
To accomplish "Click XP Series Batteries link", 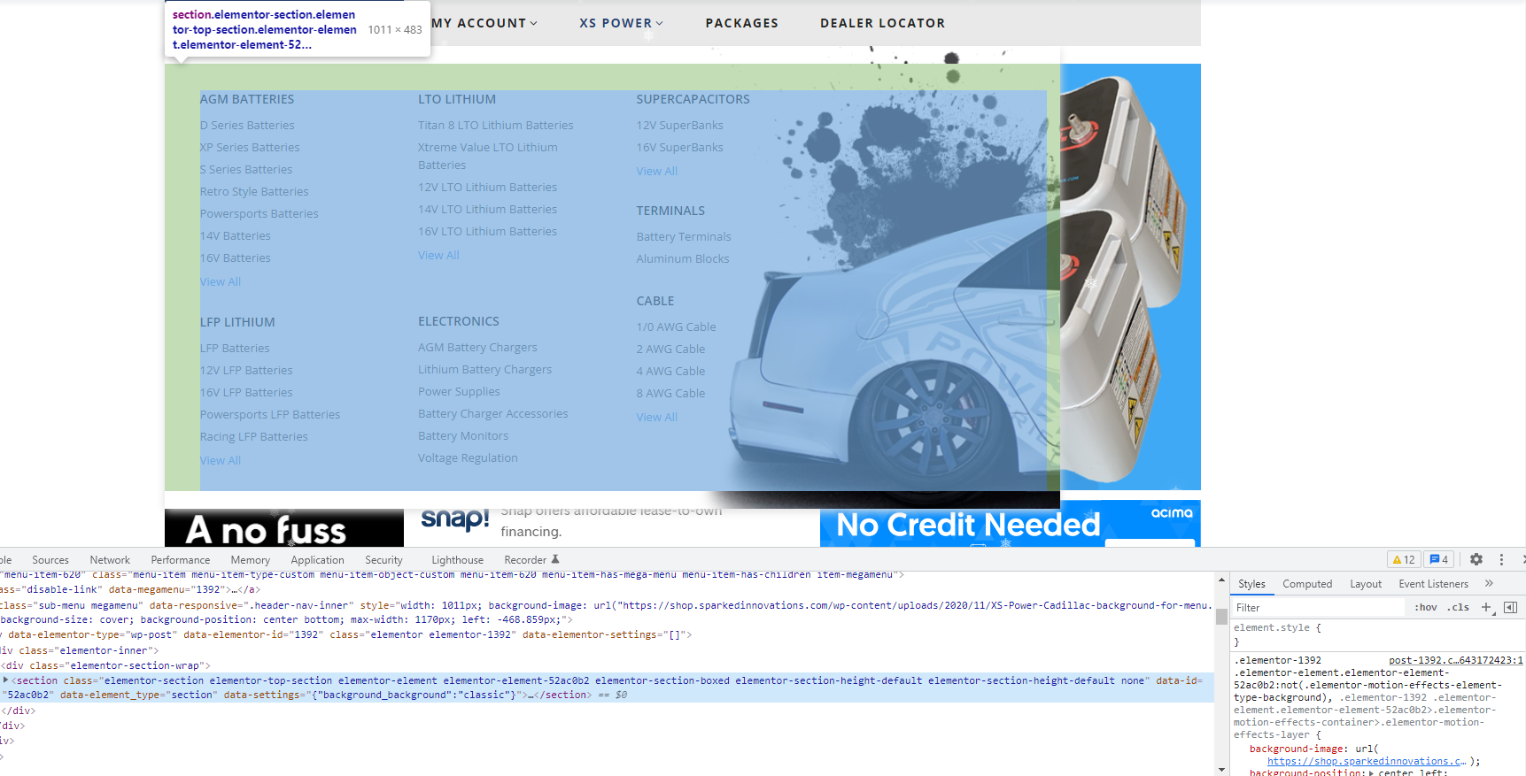I will tap(250, 148).
